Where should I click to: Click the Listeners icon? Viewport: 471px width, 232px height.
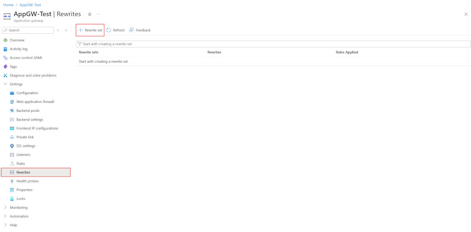click(12, 155)
